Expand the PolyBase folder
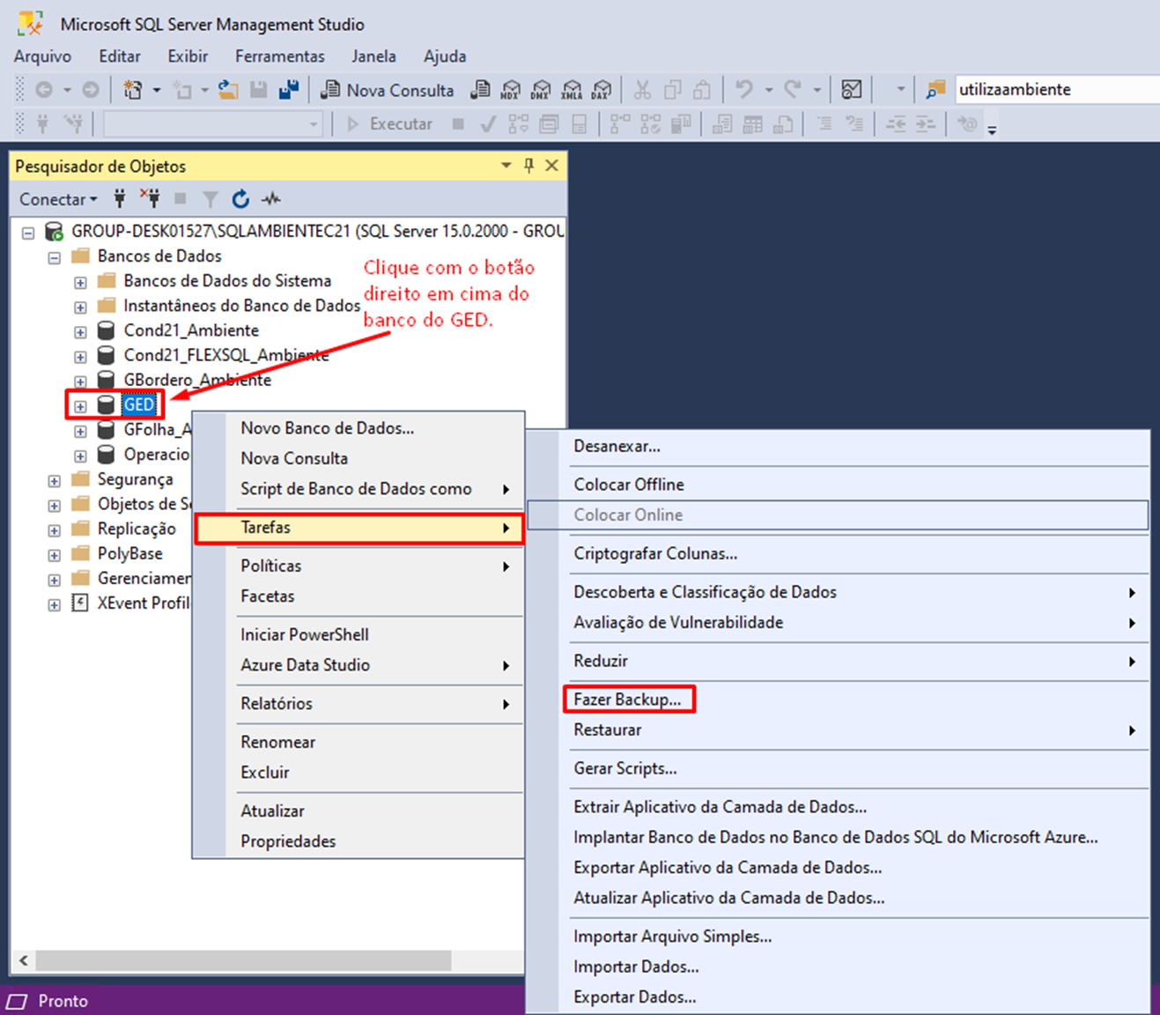This screenshot has width=1160, height=1015. (55, 555)
